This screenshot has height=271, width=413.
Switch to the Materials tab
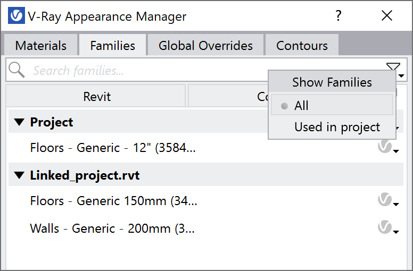[41, 45]
